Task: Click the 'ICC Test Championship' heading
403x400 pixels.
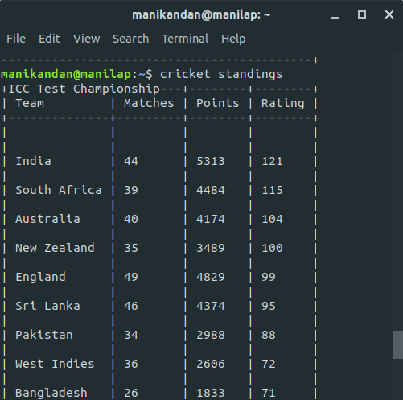Action: point(84,89)
